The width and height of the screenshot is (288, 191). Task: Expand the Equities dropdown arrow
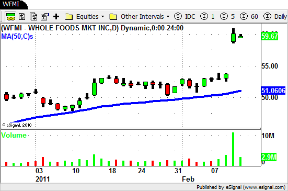[x=102, y=17]
